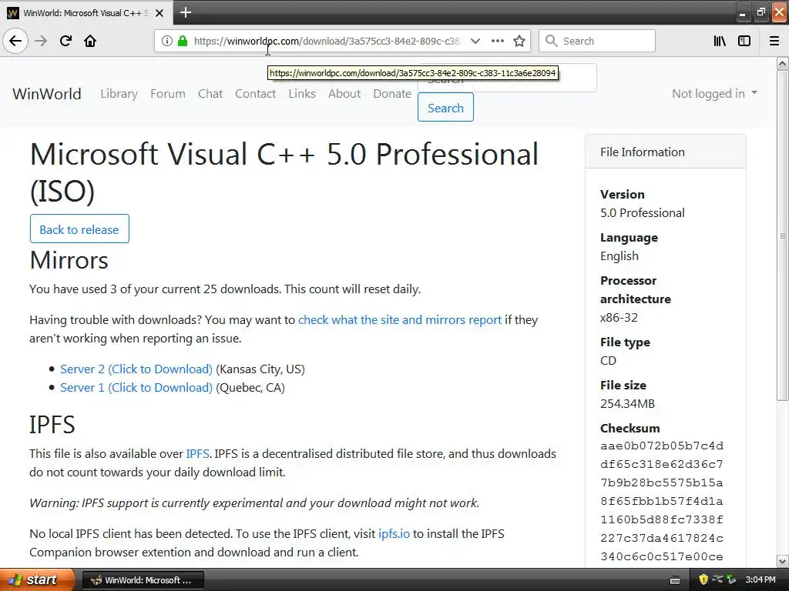Reload the current page
The image size is (789, 591).
tap(65, 41)
